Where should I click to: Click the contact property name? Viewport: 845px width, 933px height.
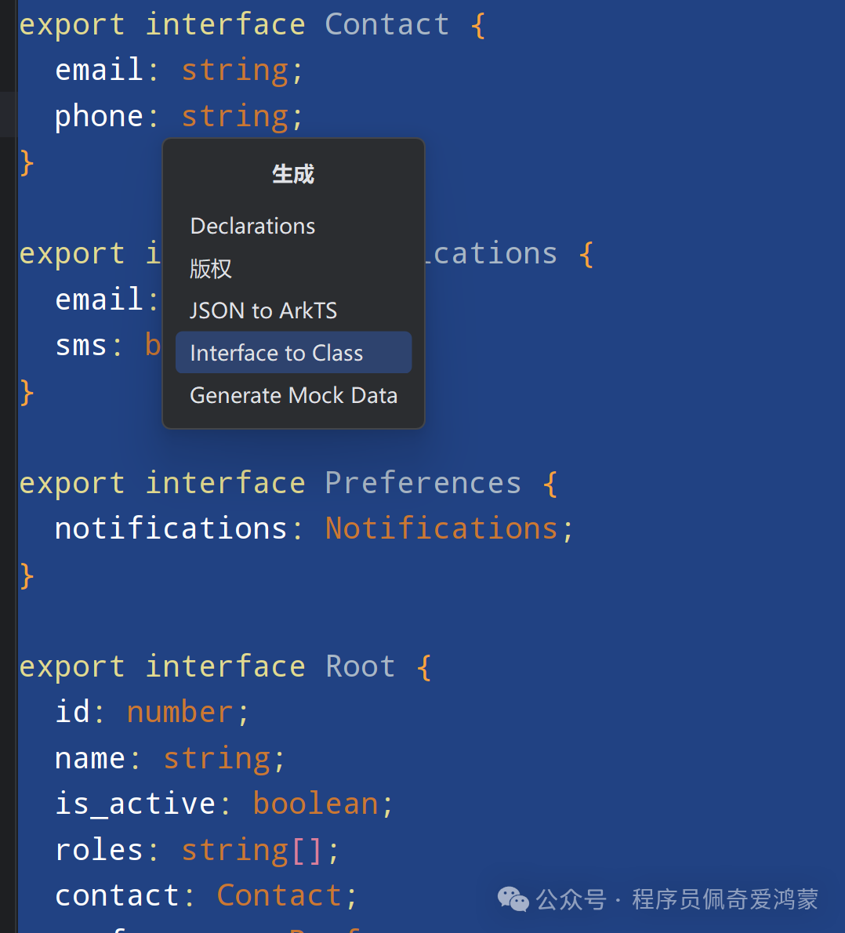pyautogui.click(x=118, y=895)
